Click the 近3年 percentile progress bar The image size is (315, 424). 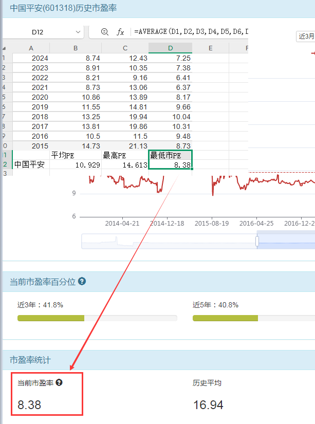[97, 318]
